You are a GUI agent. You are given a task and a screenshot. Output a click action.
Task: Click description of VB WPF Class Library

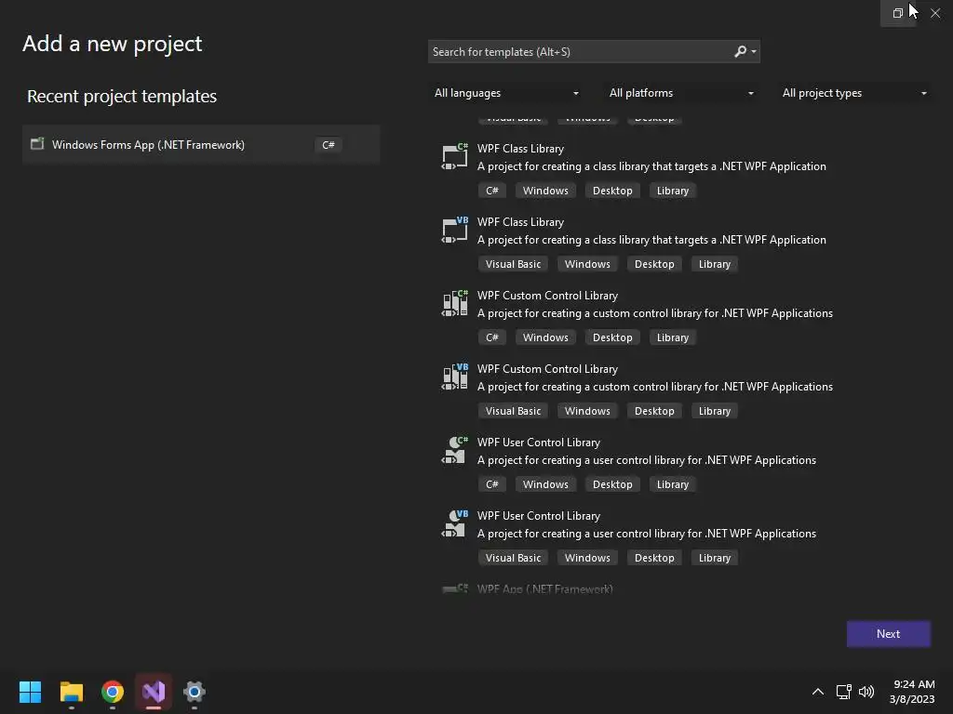(x=651, y=240)
